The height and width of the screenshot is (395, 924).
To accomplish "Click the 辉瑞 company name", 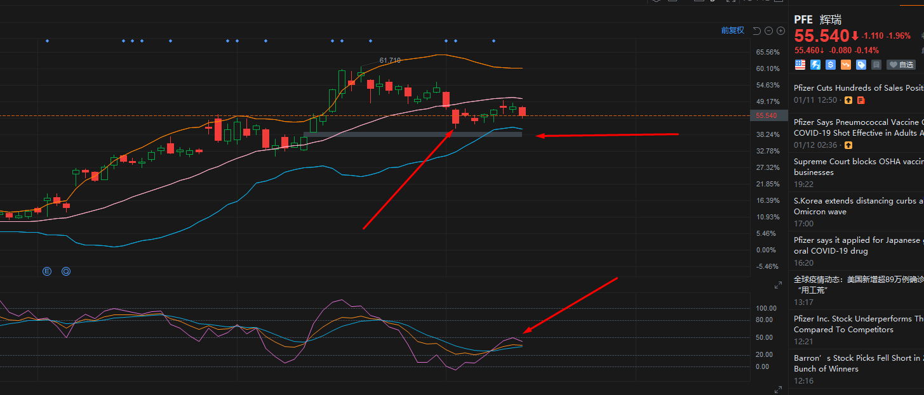I will (831, 20).
